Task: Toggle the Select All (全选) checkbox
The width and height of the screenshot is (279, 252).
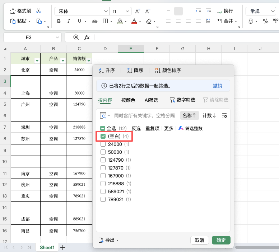Action: [103, 128]
